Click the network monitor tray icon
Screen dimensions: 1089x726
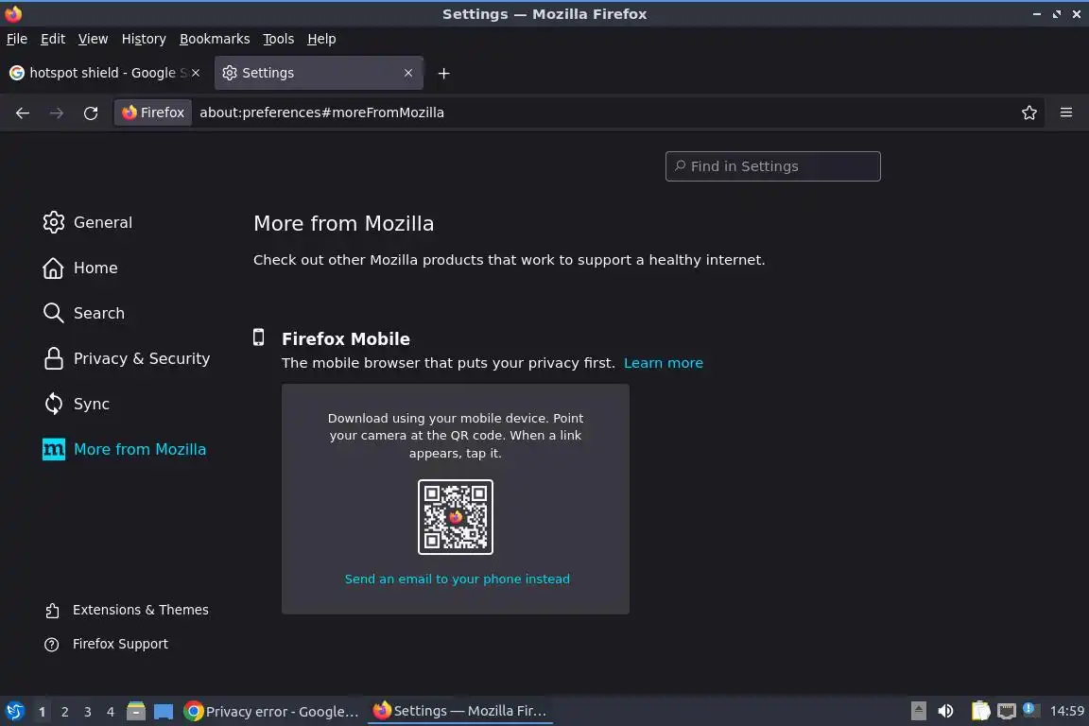(x=1007, y=711)
